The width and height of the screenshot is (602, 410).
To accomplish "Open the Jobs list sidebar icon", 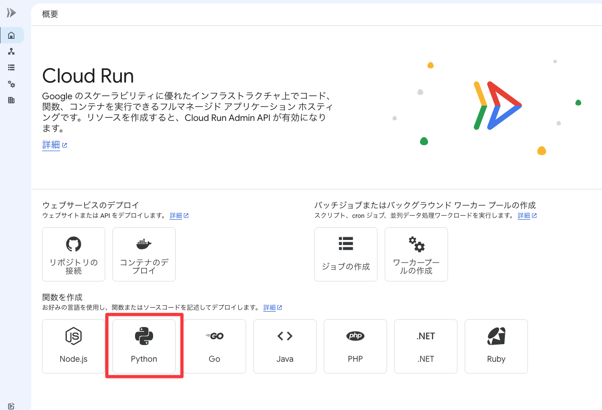I will 12,68.
